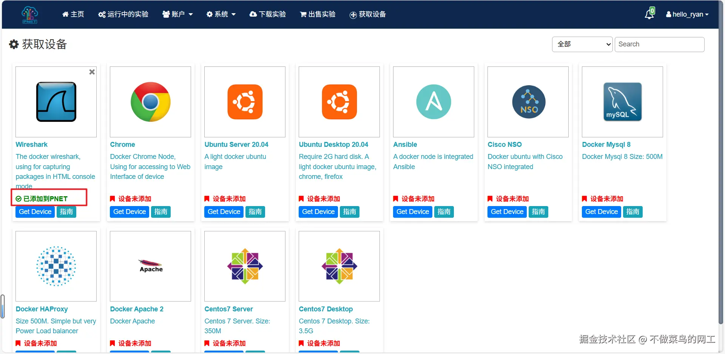
Task: Click Get Device for Cisco NSO
Action: tap(507, 212)
